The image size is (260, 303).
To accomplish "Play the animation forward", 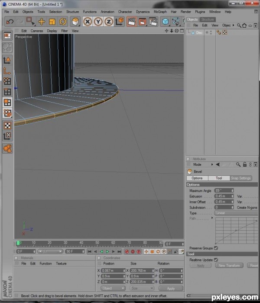I will 107,251.
